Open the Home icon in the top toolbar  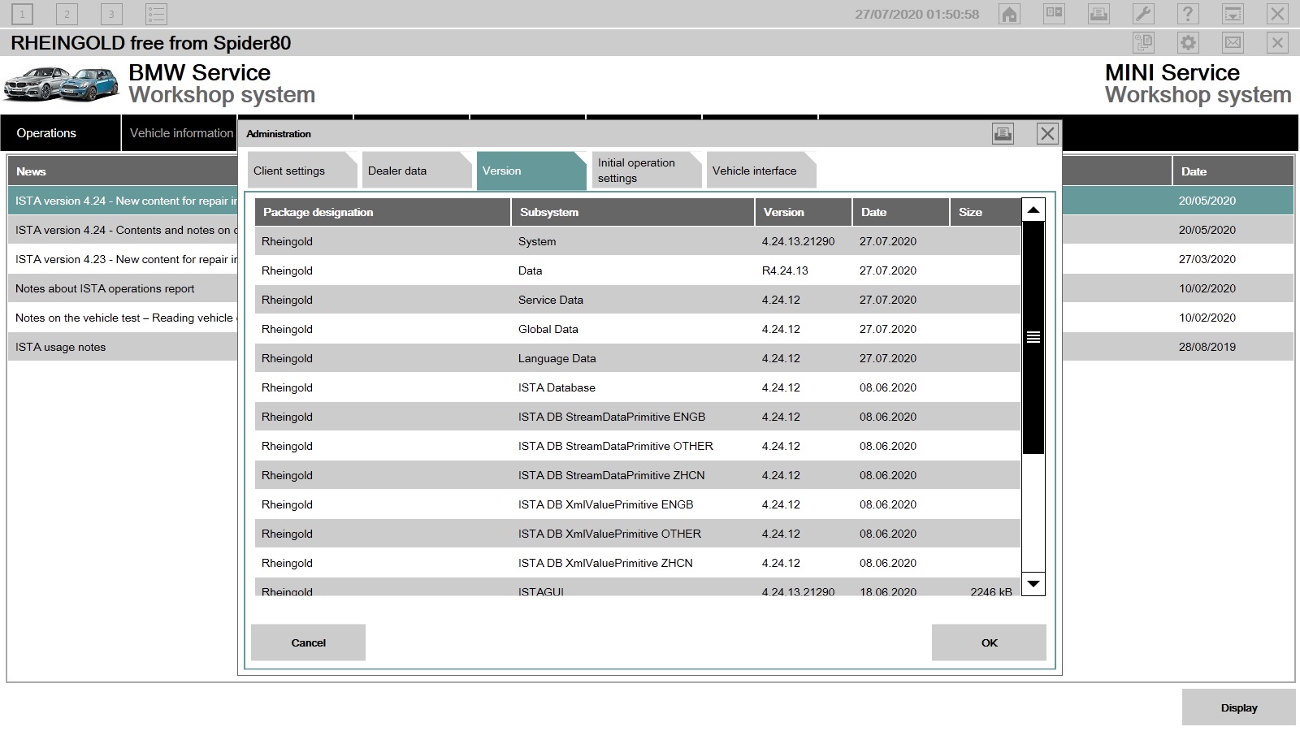pyautogui.click(x=1007, y=14)
